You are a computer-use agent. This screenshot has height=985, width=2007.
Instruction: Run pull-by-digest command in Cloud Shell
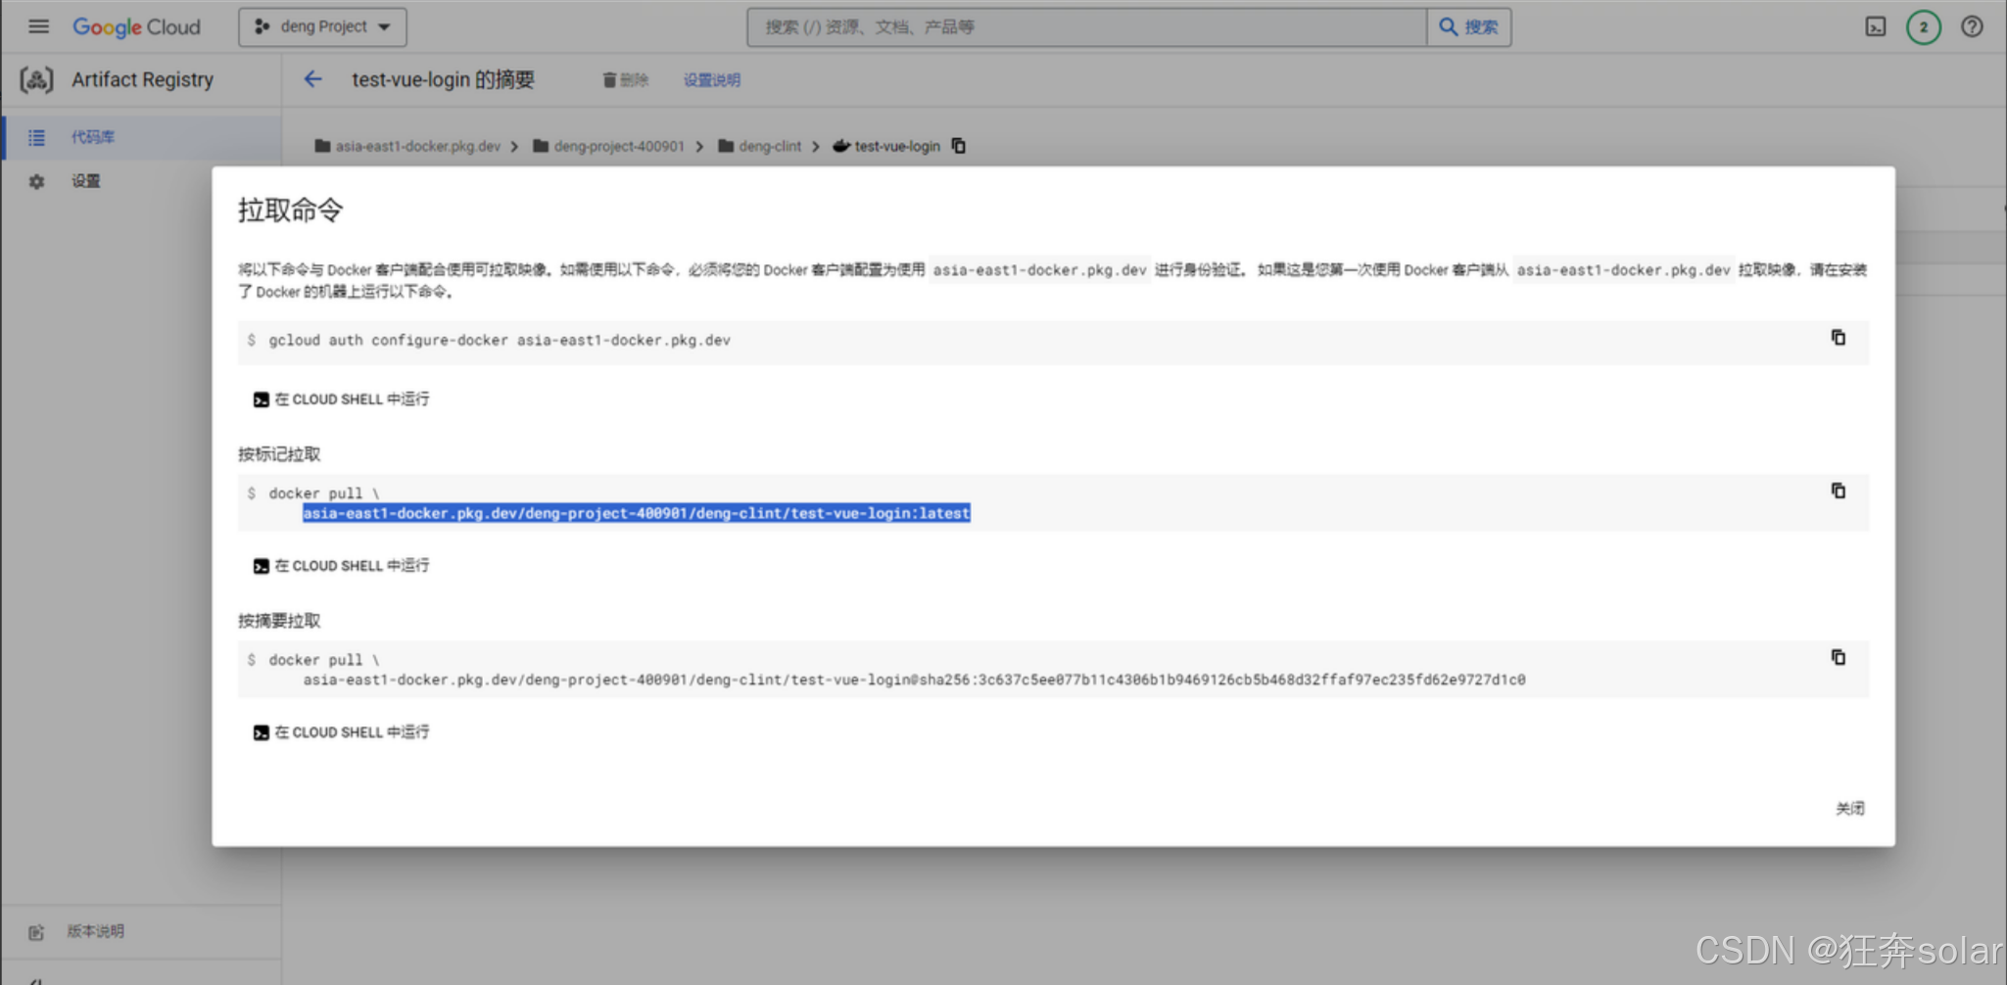[341, 732]
